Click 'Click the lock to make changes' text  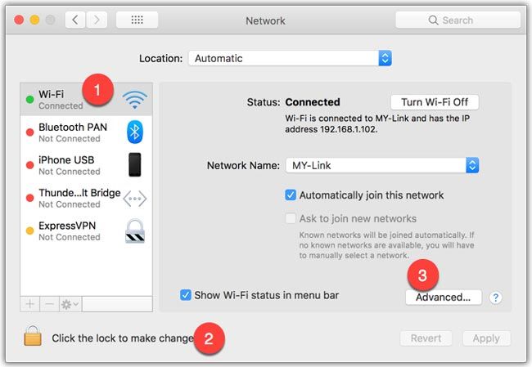point(123,338)
